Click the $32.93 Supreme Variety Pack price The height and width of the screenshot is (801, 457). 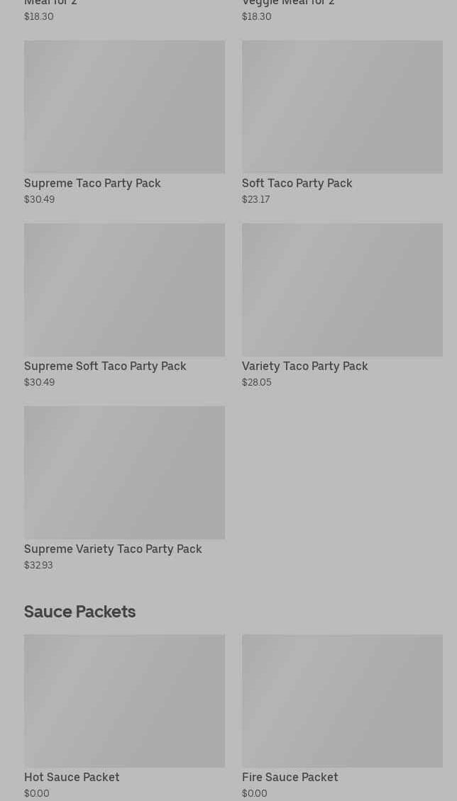pyautogui.click(x=38, y=565)
